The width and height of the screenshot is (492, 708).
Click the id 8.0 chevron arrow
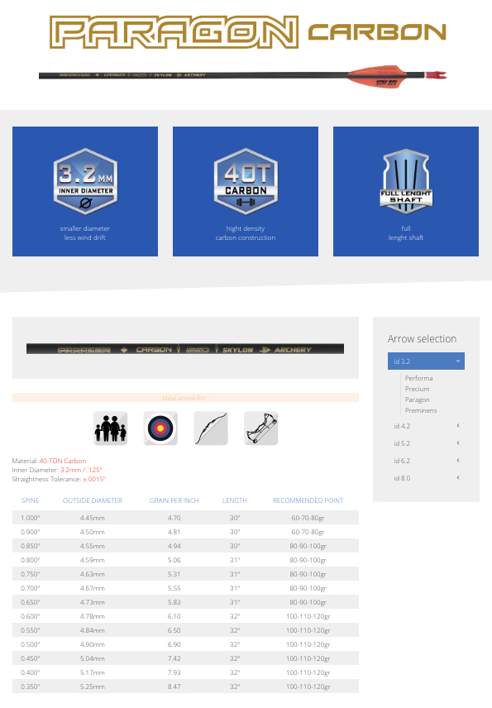pyautogui.click(x=458, y=477)
